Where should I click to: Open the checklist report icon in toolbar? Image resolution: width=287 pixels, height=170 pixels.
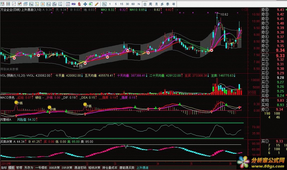coord(3,4)
